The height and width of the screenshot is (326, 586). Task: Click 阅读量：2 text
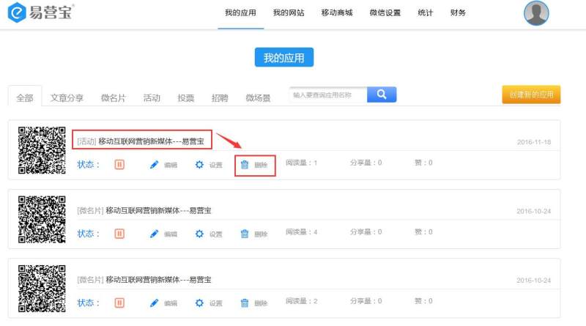pos(302,301)
